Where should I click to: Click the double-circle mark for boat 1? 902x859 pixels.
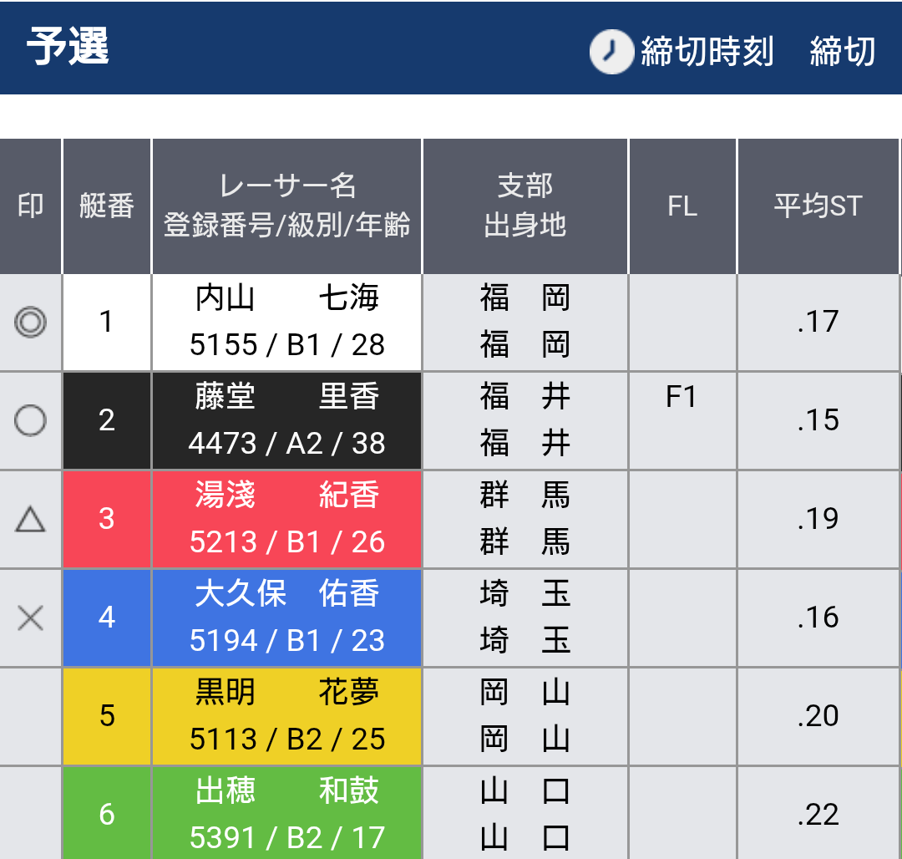[x=31, y=322]
